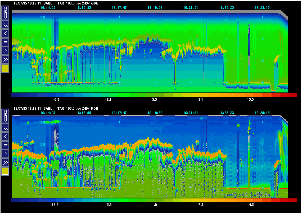
Task: Click single left arrow in bottom panel
Action: (x=5, y=136)
